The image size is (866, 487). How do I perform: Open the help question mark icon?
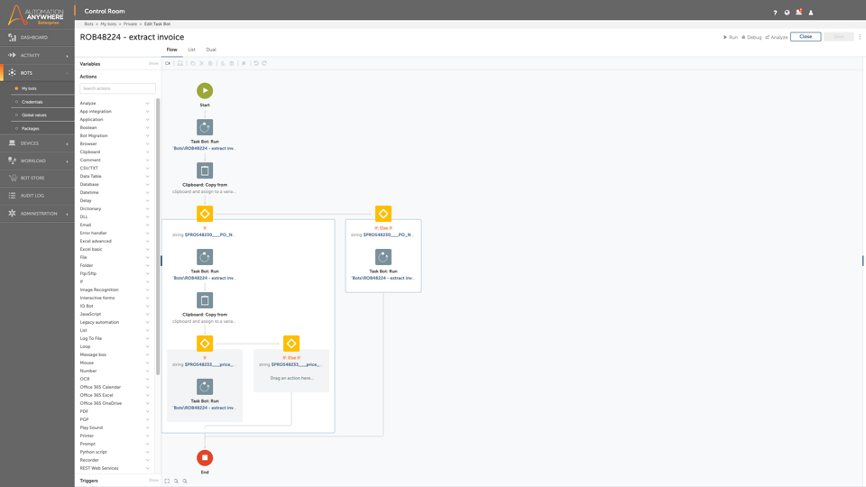[x=775, y=13]
